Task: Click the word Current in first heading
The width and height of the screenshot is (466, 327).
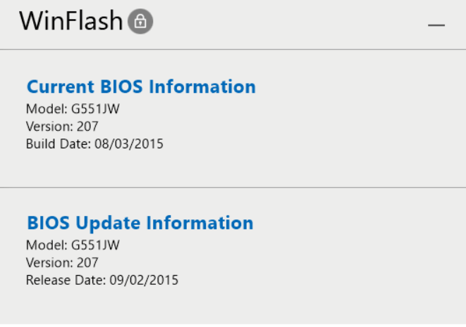Action: [61, 86]
